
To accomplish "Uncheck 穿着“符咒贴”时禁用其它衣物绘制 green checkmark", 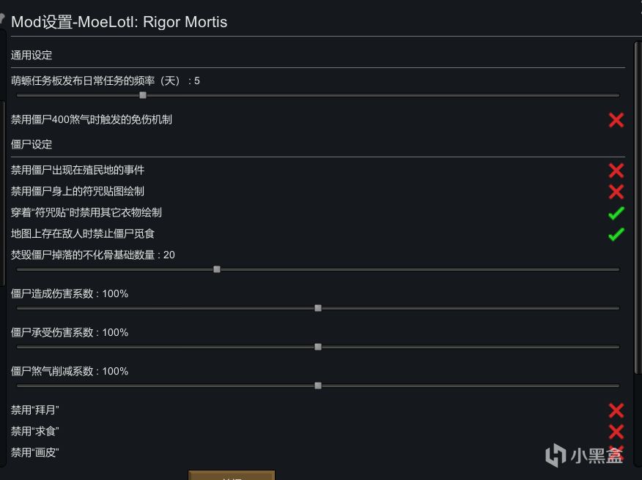I will (x=616, y=213).
